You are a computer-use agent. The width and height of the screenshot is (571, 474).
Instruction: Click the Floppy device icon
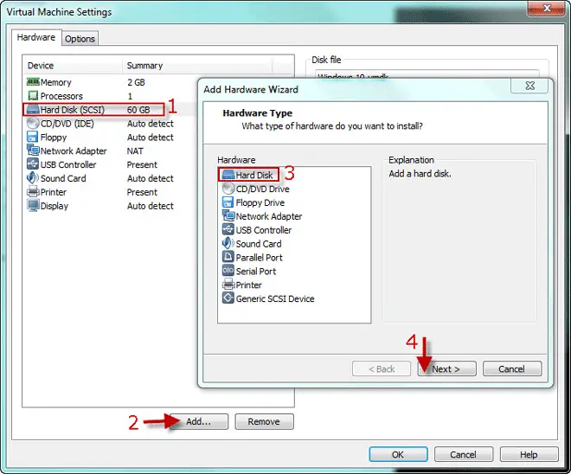[x=32, y=137]
